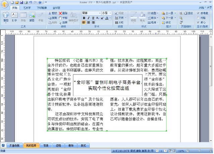Viewport: 214px width, 154px height.
Task: Click the Open folder icon in quick access
Action: (17, 2)
